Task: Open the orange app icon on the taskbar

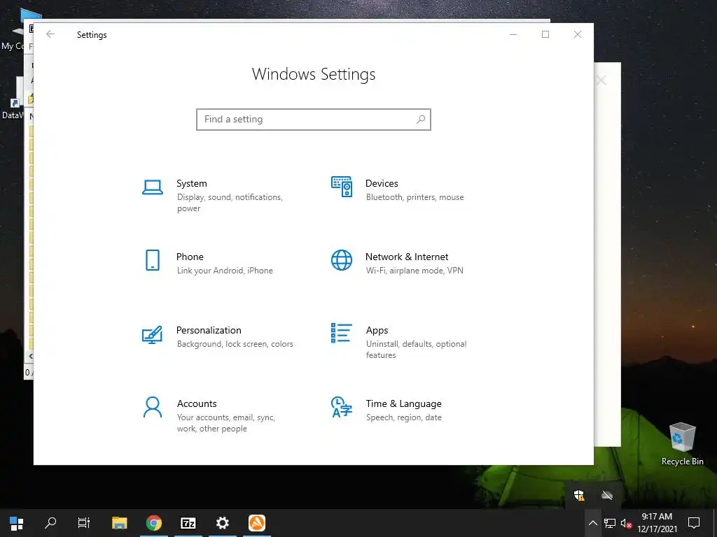Action: [257, 523]
